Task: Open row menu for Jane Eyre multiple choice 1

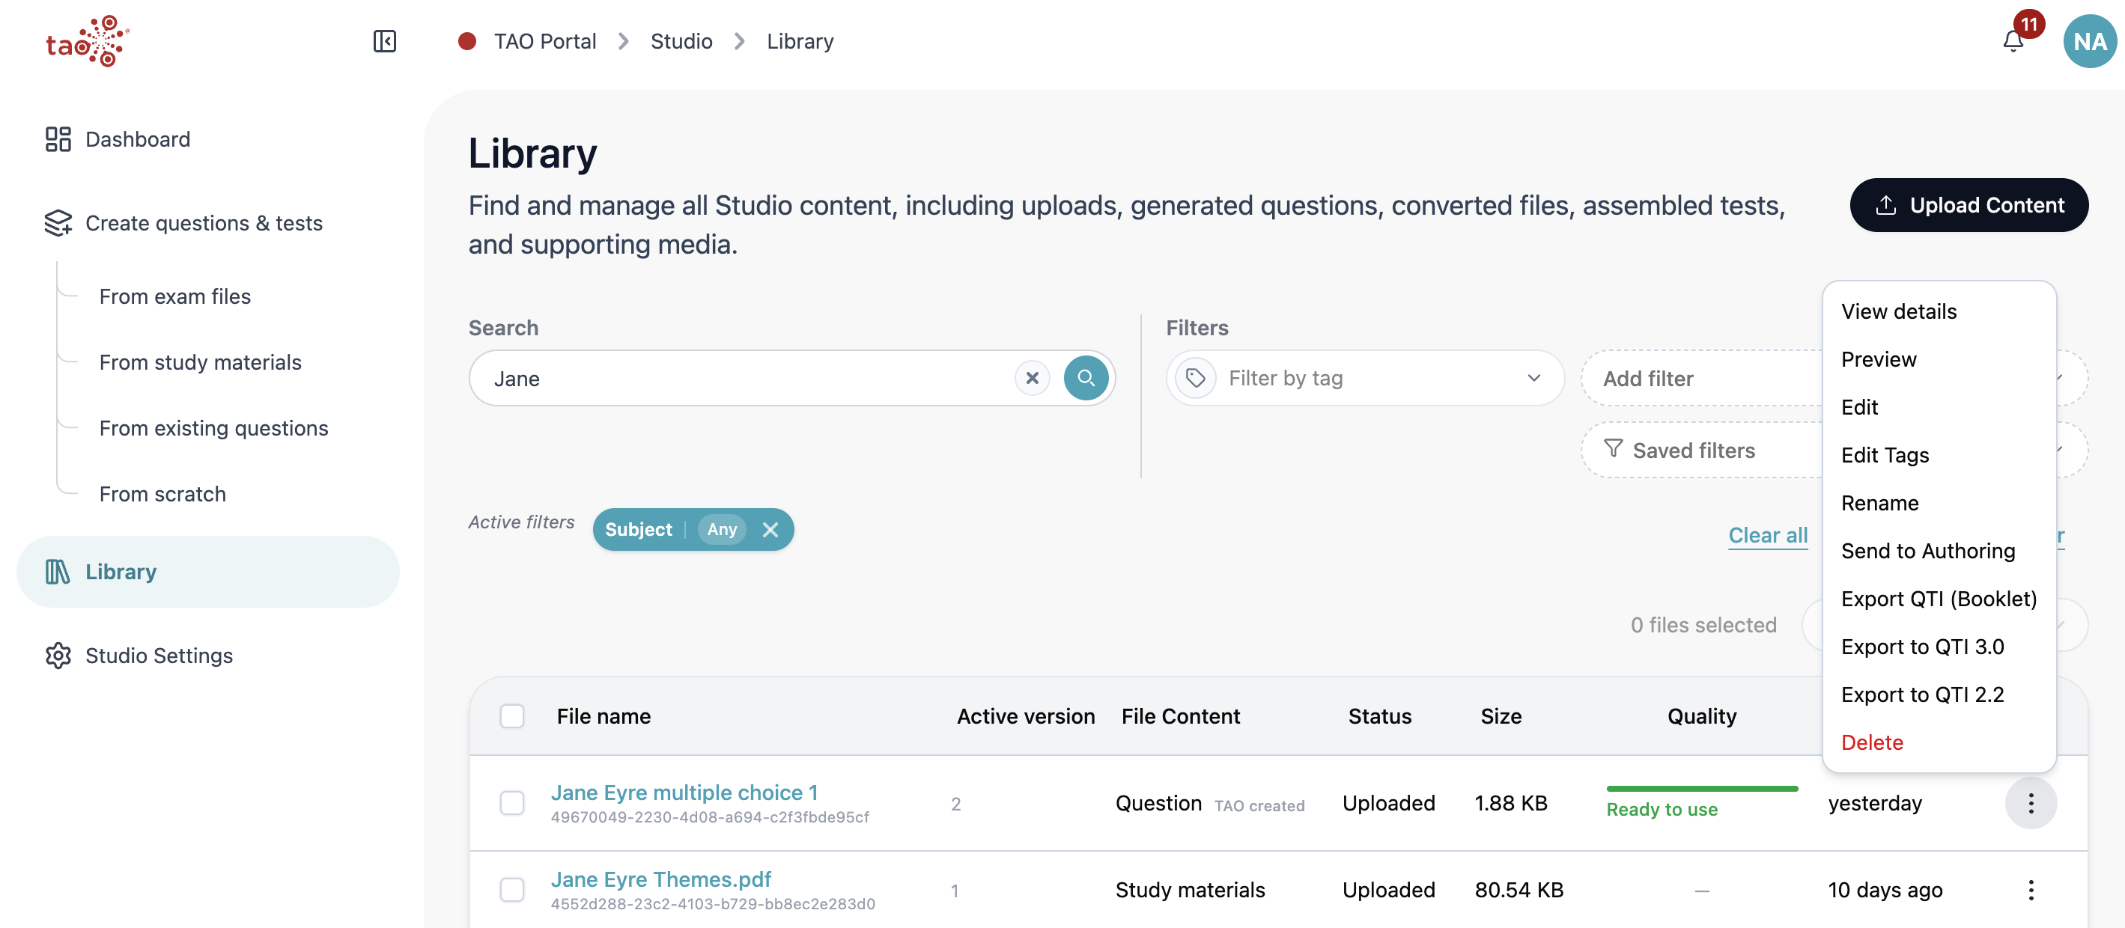Action: pos(2030,803)
